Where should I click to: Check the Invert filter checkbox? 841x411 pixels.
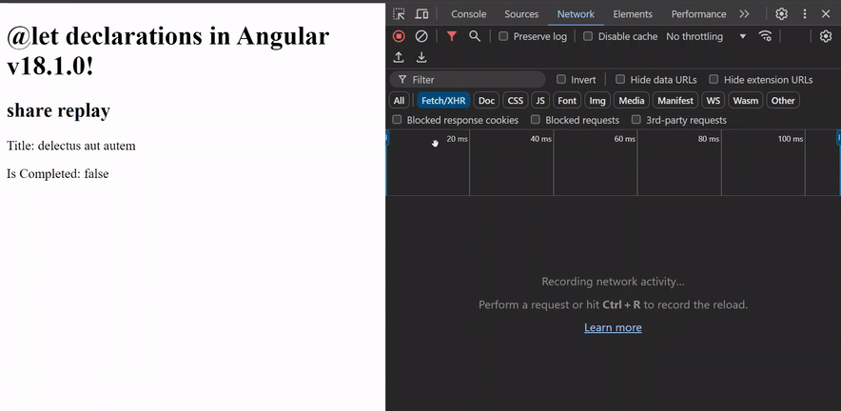coord(561,79)
